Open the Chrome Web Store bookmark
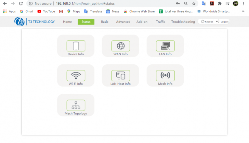 point(139,11)
